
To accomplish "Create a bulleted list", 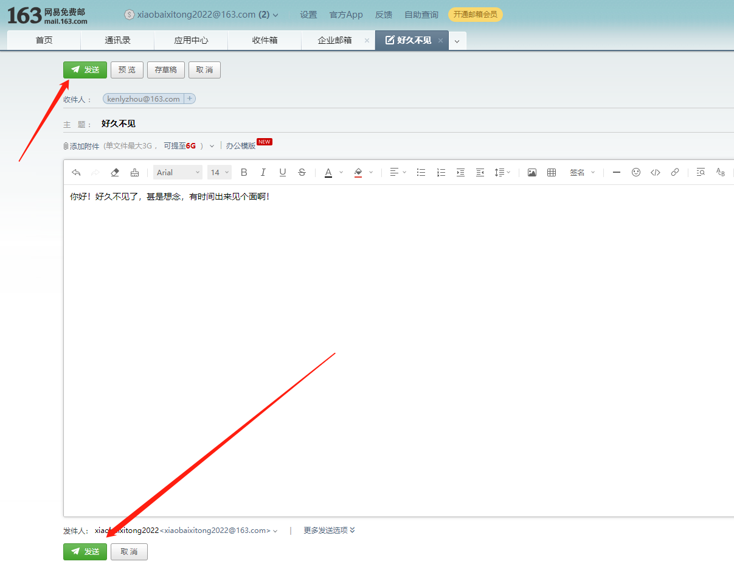I will 421,173.
